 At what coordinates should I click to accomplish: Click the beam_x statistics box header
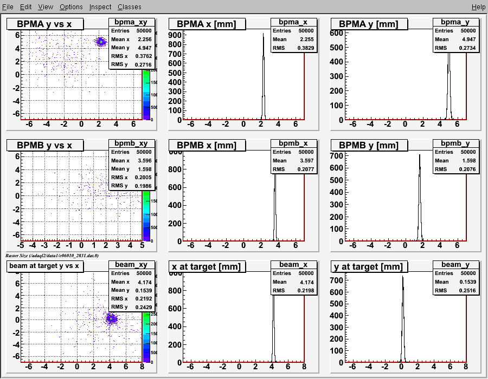[x=293, y=264]
